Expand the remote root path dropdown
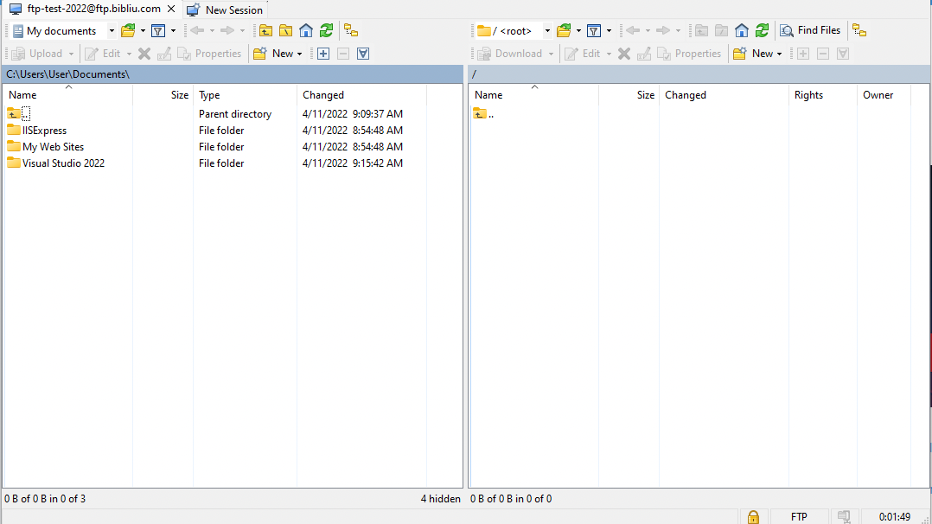Image resolution: width=932 pixels, height=524 pixels. point(546,31)
